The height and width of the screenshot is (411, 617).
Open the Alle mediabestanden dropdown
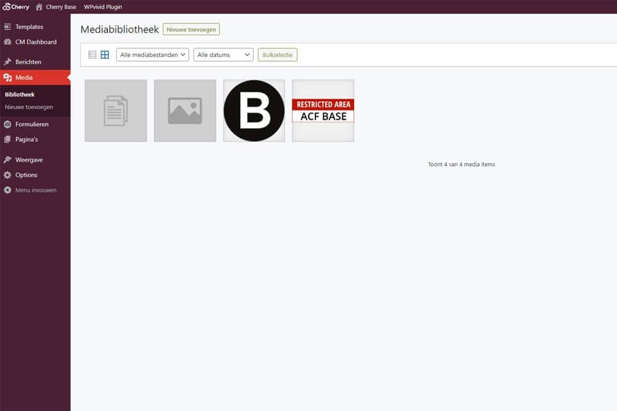tap(152, 55)
